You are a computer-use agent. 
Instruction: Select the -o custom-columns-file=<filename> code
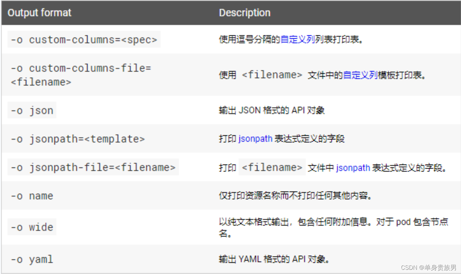click(81, 75)
